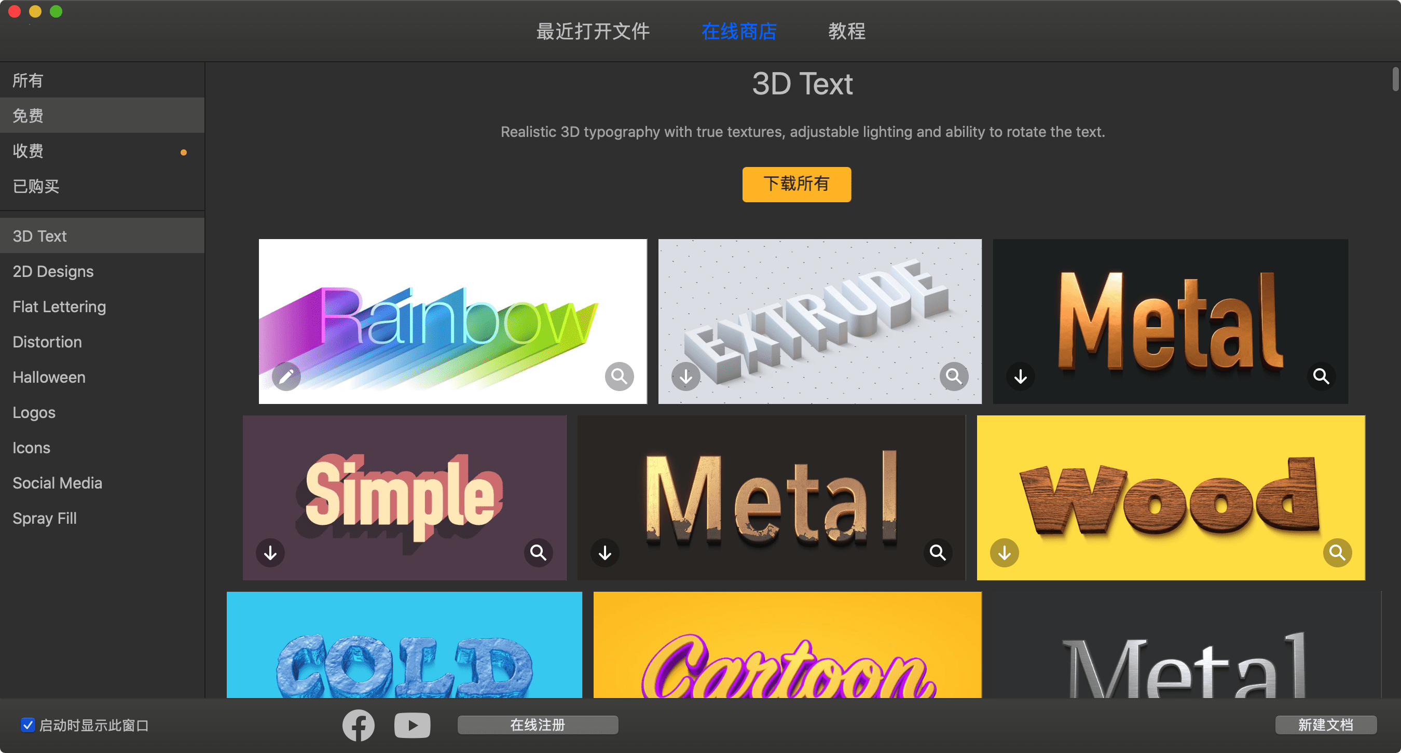Select the 所有 filter in sidebar
1401x753 pixels.
pyautogui.click(x=102, y=80)
